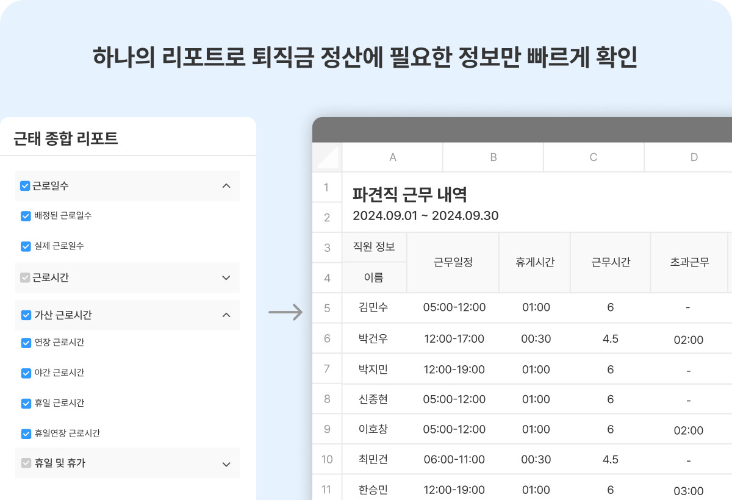This screenshot has width=732, height=500.
Task: Select the name cell 이호창
Action: (373, 429)
